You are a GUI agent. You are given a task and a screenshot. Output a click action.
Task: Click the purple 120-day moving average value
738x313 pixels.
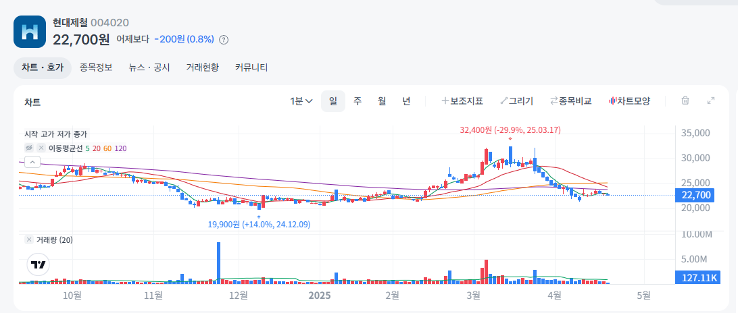tap(120, 148)
